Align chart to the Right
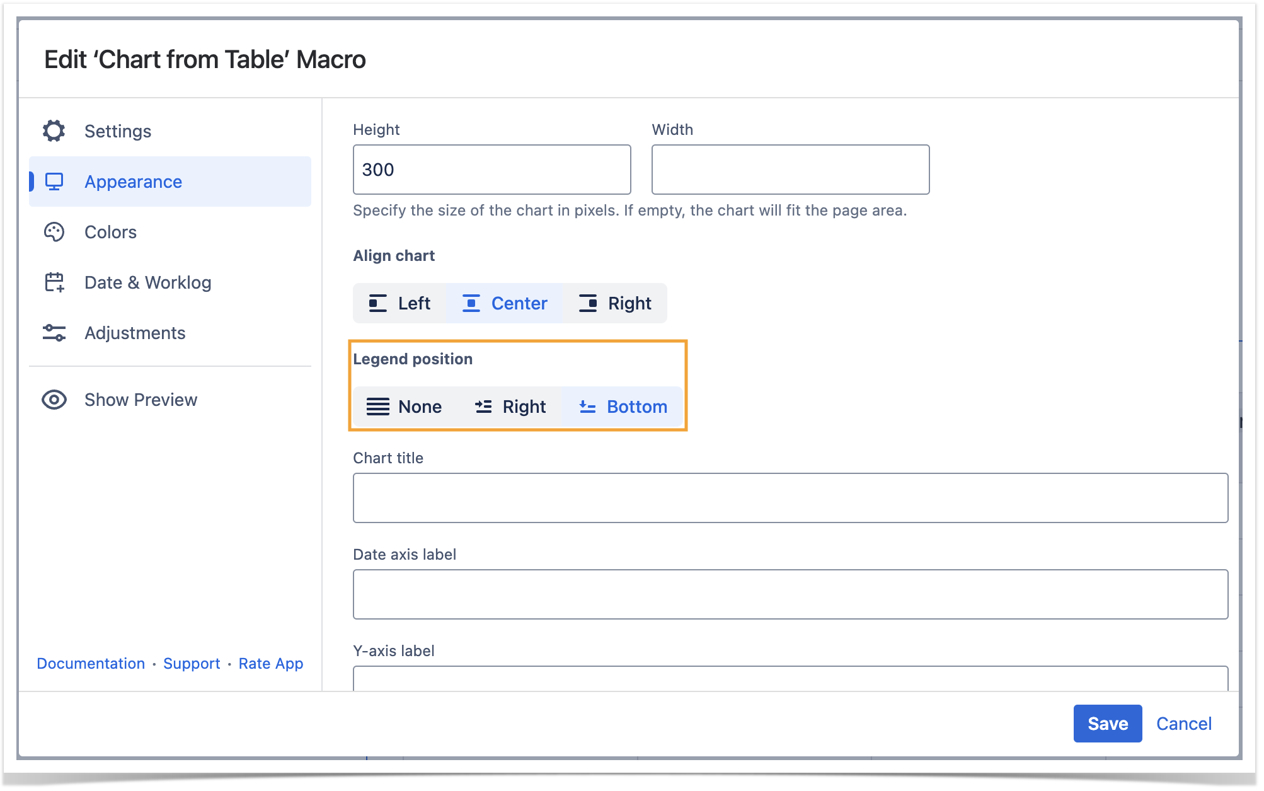Image resolution: width=1264 pixels, height=791 pixels. click(x=615, y=303)
